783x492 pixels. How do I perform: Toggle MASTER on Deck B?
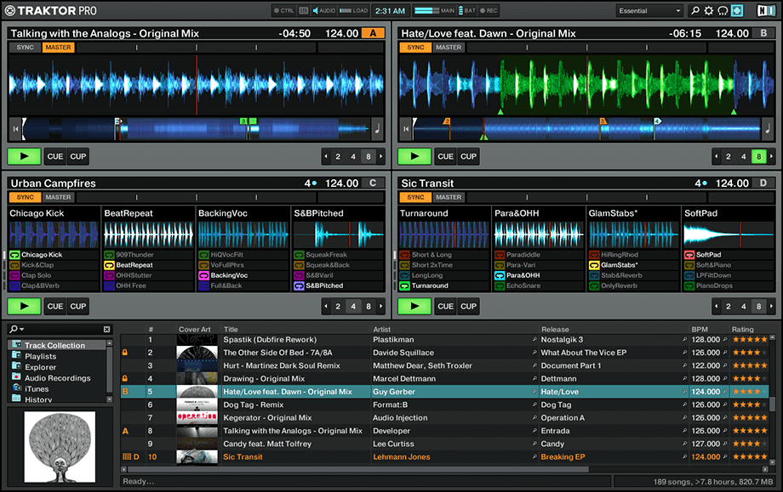click(449, 48)
